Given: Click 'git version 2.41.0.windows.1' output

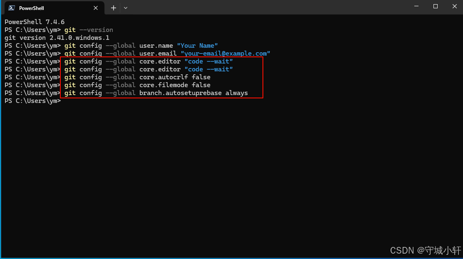Looking at the screenshot, I should click(57, 38).
